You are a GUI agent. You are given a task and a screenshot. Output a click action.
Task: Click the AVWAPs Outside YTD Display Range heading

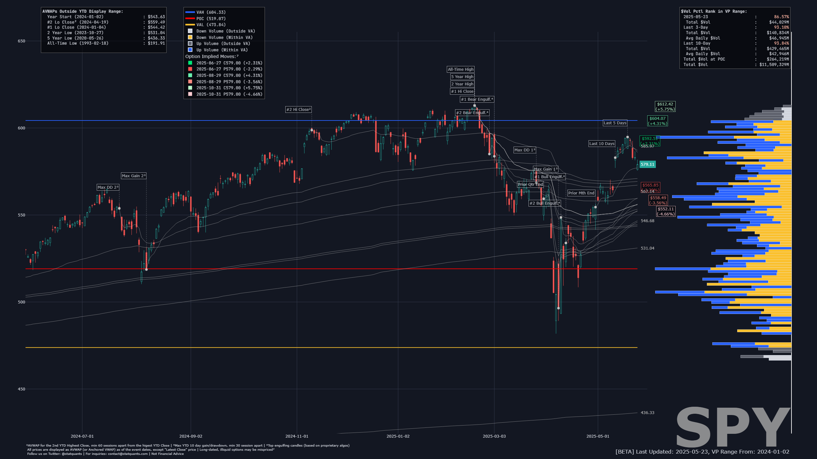tap(83, 11)
